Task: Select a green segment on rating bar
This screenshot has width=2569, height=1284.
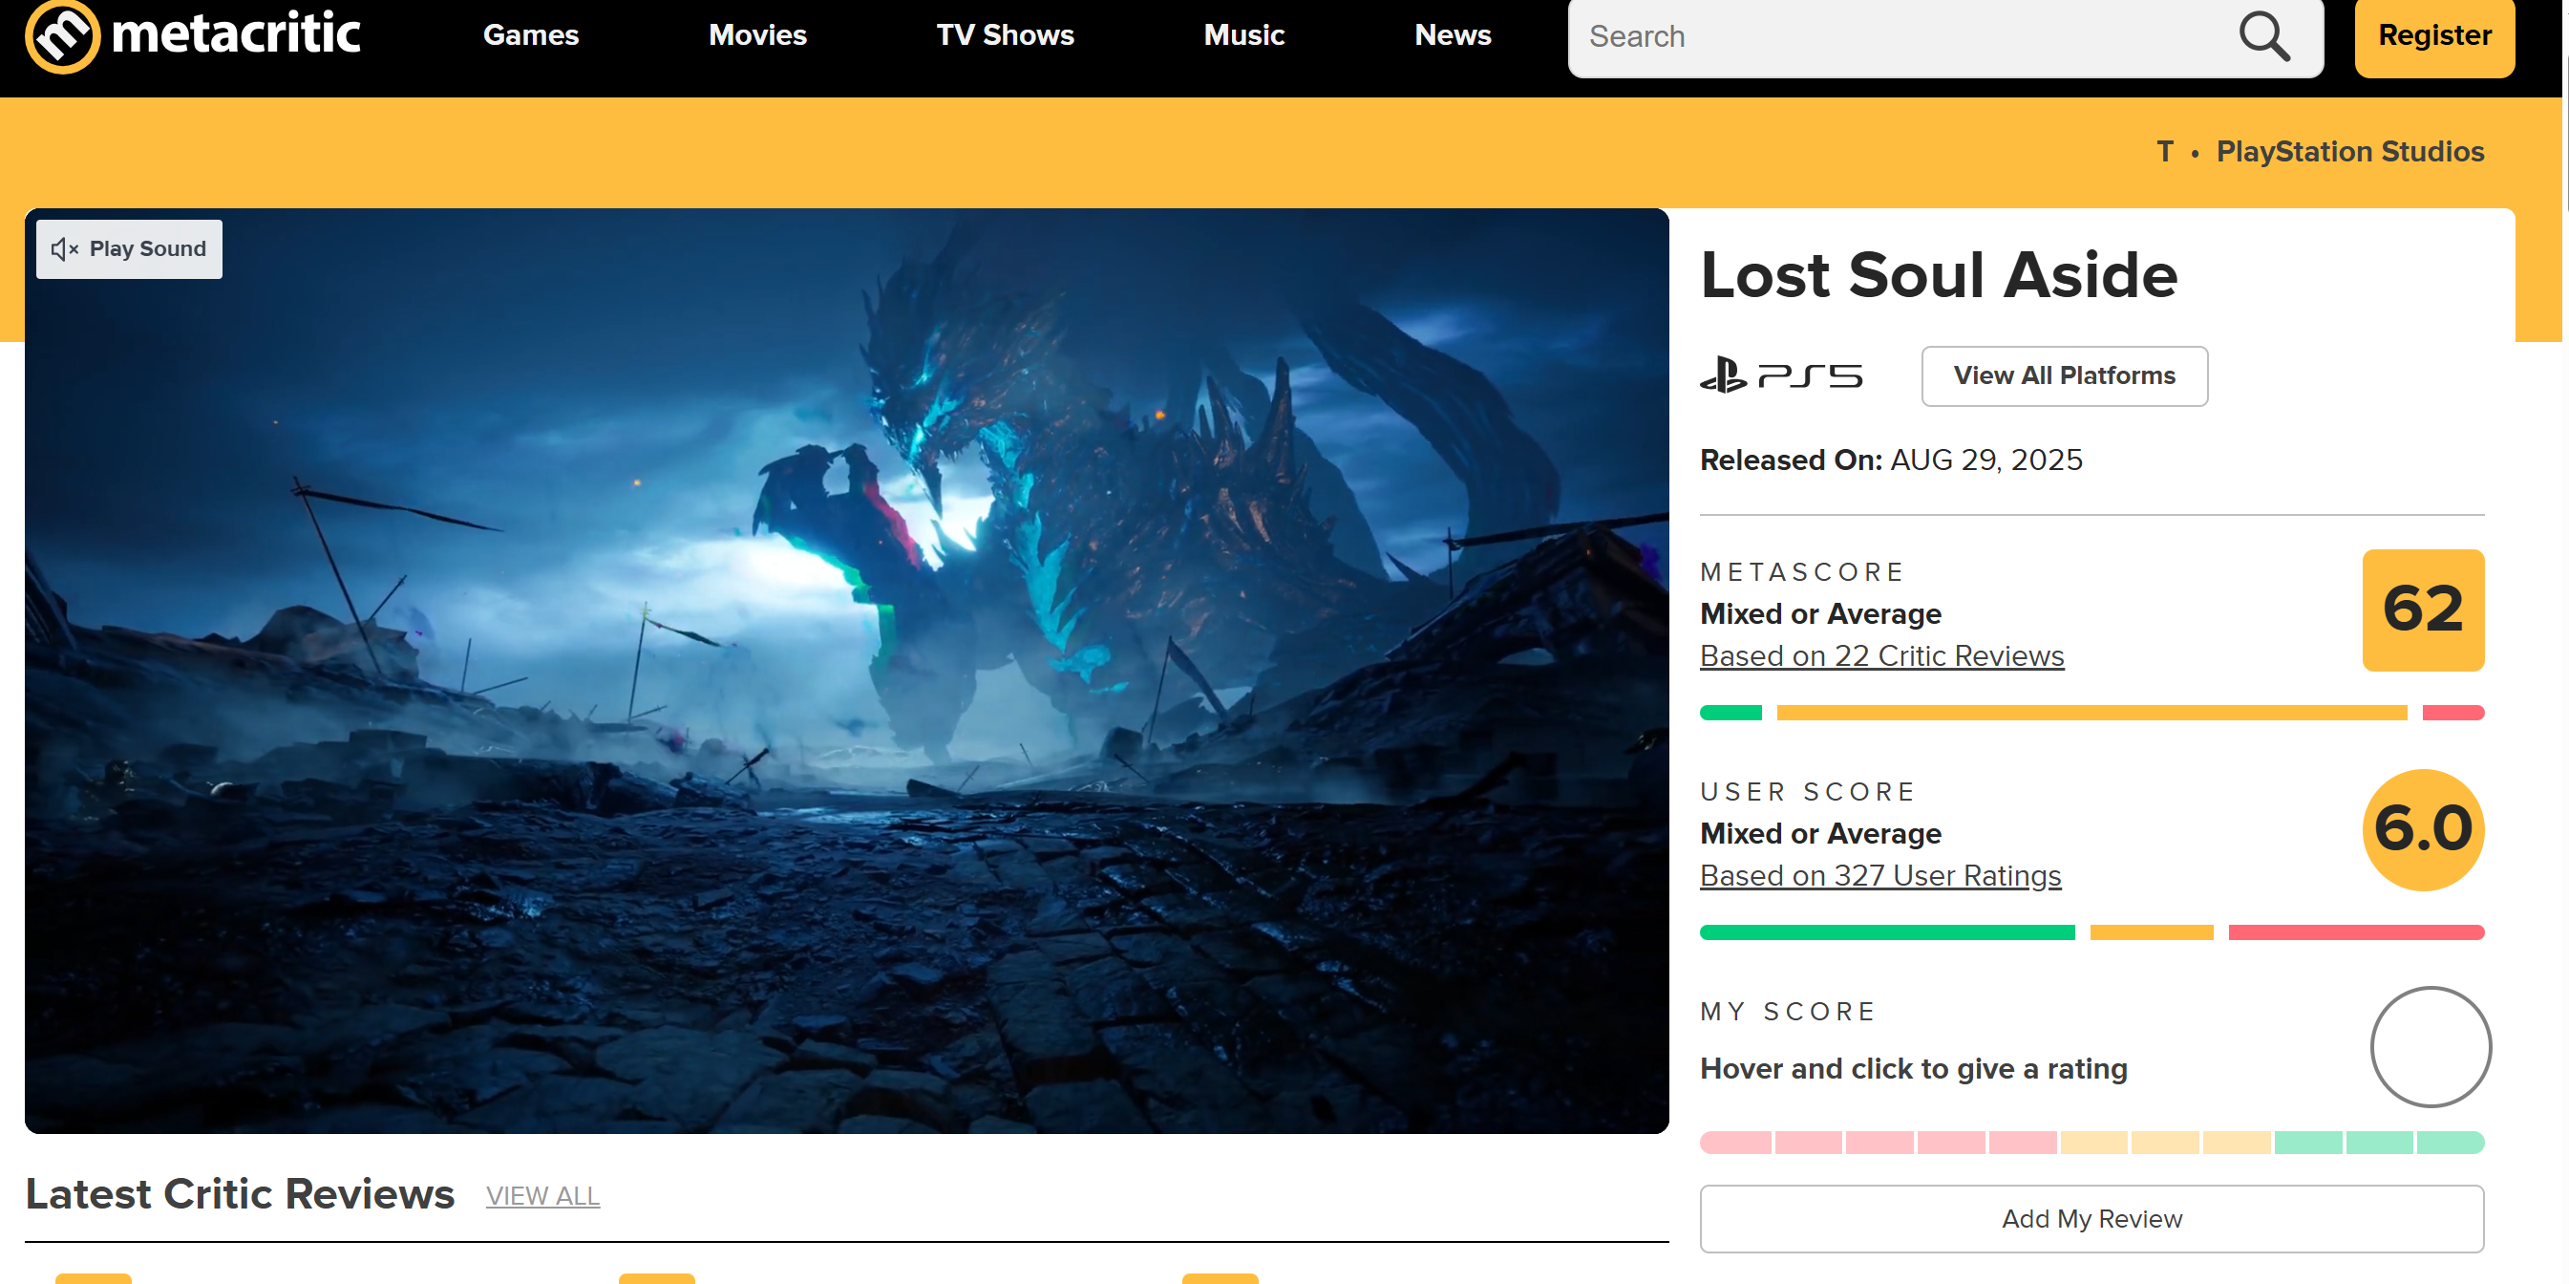Action: click(x=2379, y=1143)
